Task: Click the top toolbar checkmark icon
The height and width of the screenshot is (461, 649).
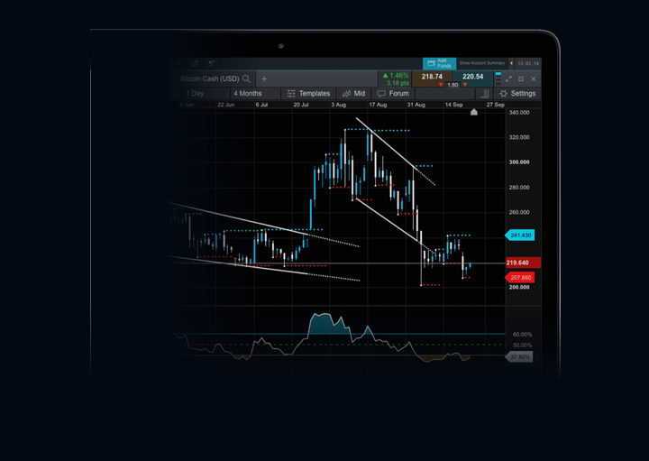Action: (195, 63)
